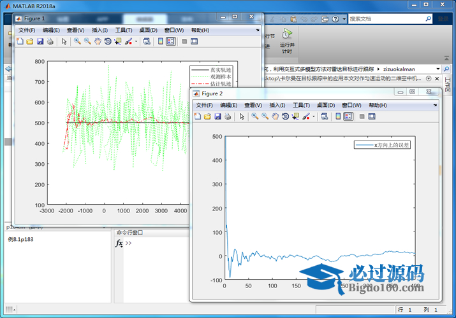456x318 pixels.
Task: Open 插入(I) menu in Figure 1
Action: click(x=99, y=30)
